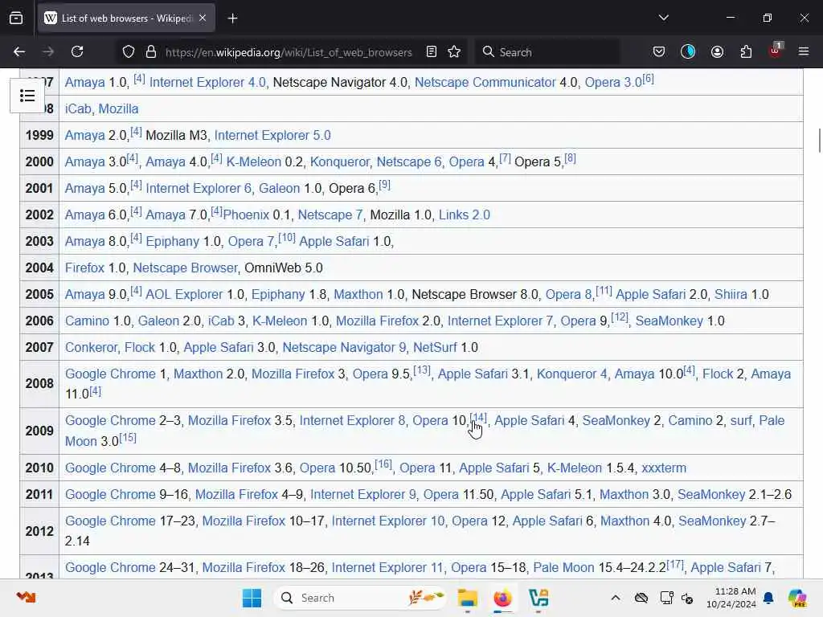Open taskbar clock showing 11:28 AM
Image resolution: width=823 pixels, height=617 pixels.
[x=731, y=598]
